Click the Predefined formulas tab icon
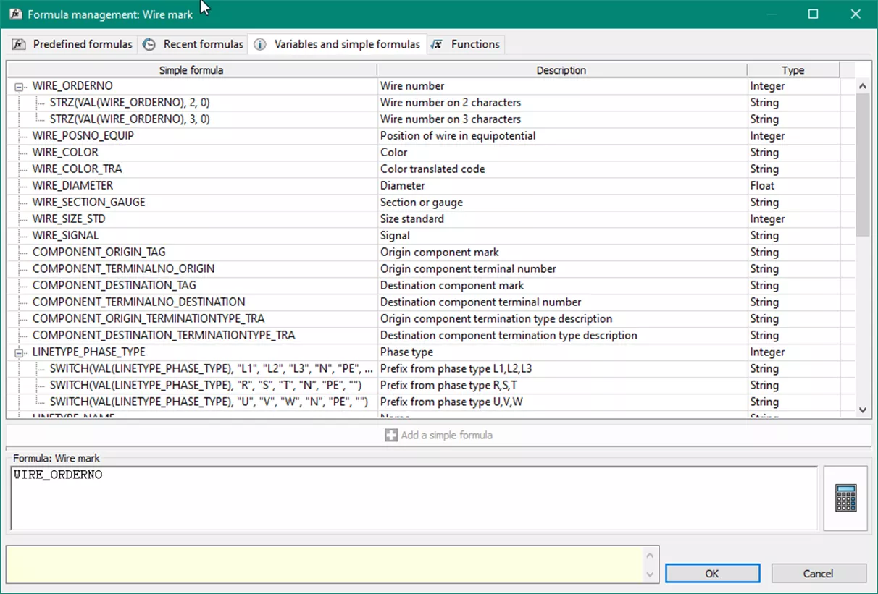The width and height of the screenshot is (878, 594). [19, 45]
